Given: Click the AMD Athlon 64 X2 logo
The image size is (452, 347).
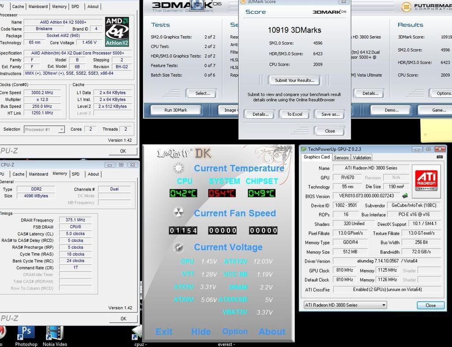Looking at the screenshot, I should click(x=117, y=32).
